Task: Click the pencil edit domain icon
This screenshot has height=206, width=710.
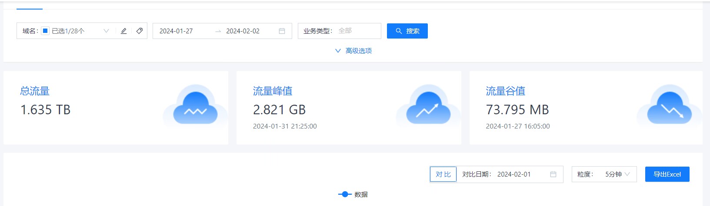Action: click(x=123, y=31)
